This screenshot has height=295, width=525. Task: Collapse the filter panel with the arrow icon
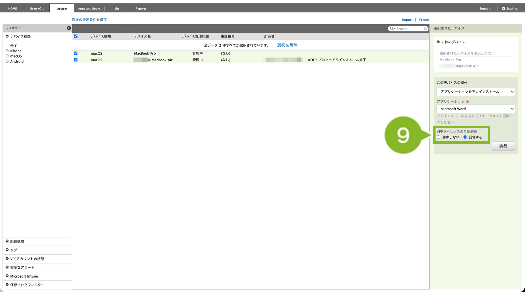pos(69,28)
